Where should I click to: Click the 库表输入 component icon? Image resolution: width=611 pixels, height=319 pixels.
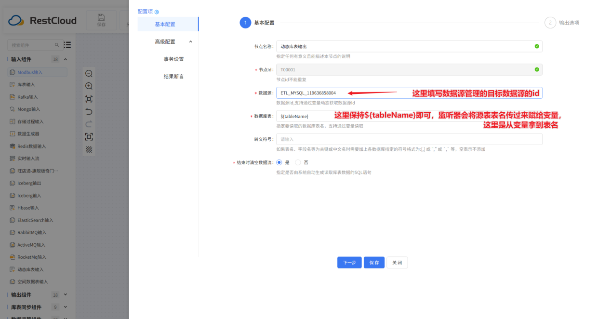tap(13, 84)
